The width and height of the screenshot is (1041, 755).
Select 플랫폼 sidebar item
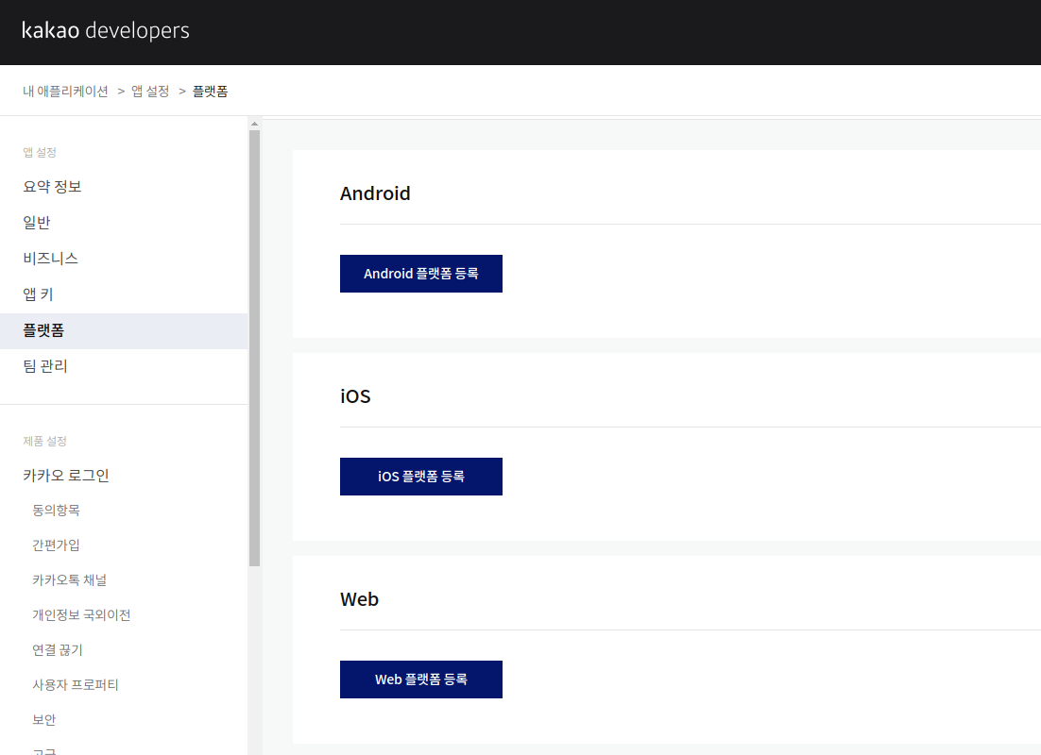click(124, 331)
